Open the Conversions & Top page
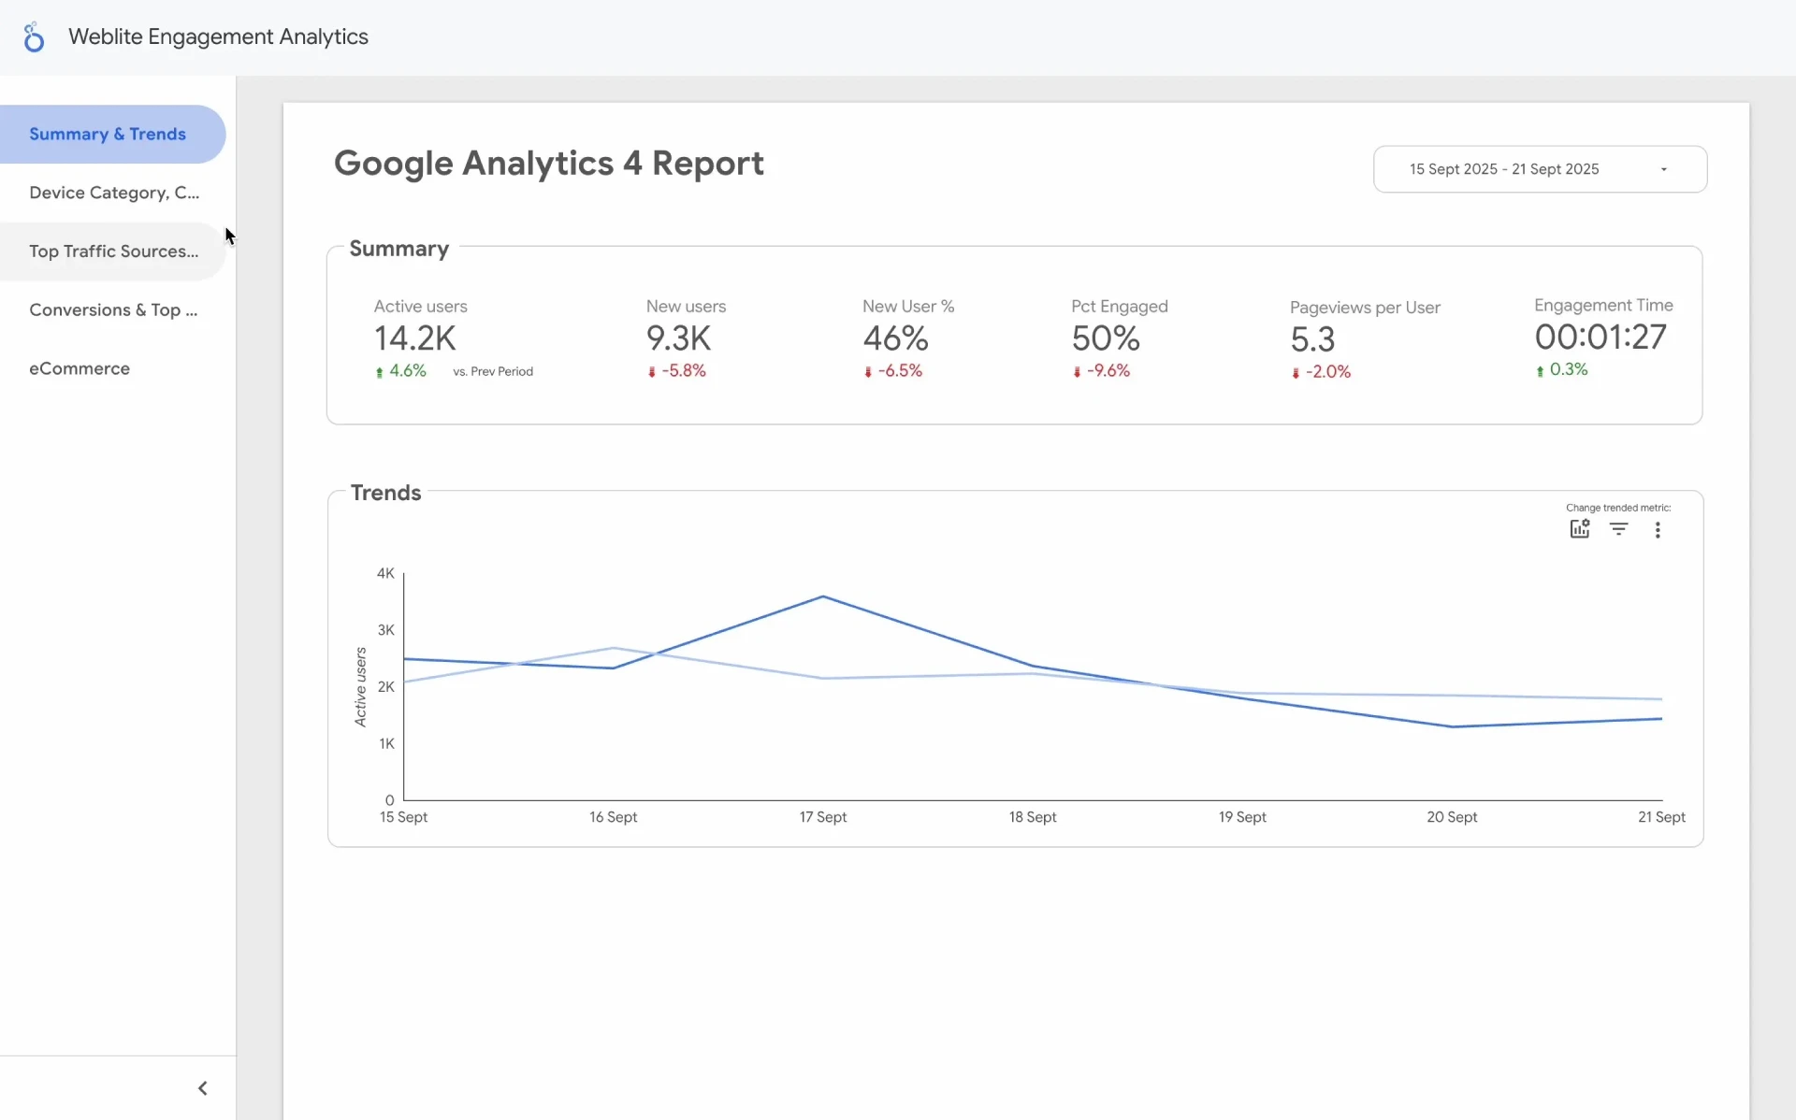Image resolution: width=1796 pixels, height=1120 pixels. point(113,310)
